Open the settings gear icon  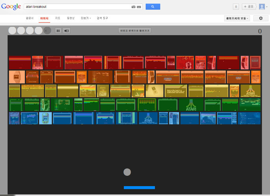[x=261, y=18]
